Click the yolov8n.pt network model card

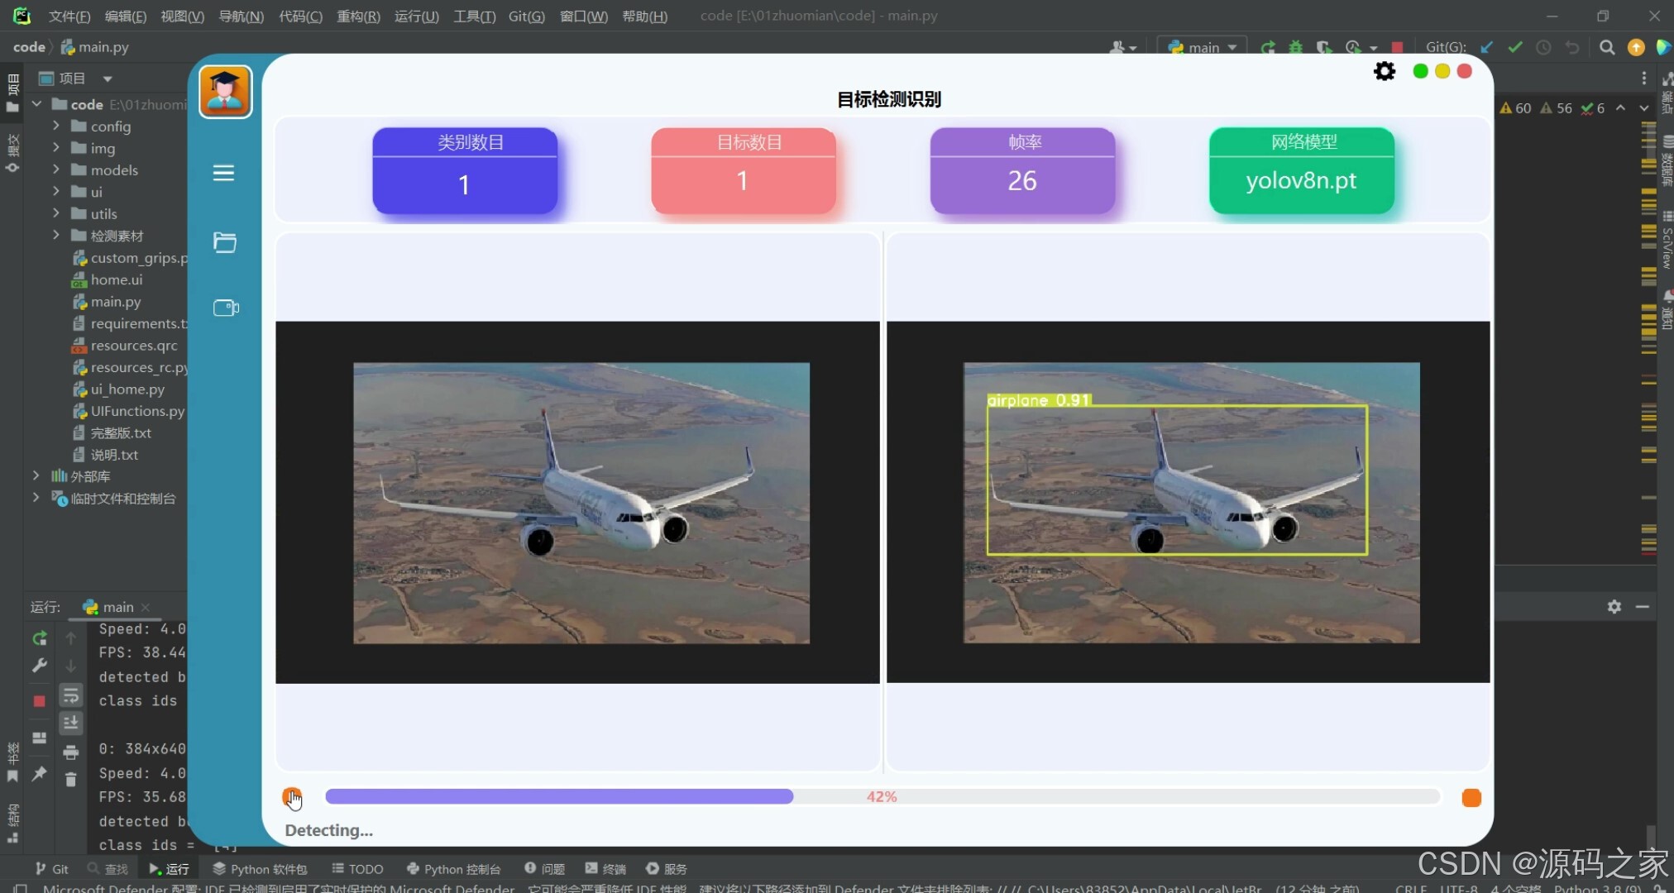1301,171
